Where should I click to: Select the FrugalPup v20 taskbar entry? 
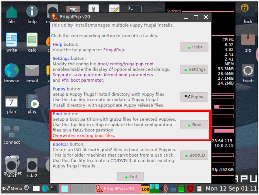coord(118,188)
